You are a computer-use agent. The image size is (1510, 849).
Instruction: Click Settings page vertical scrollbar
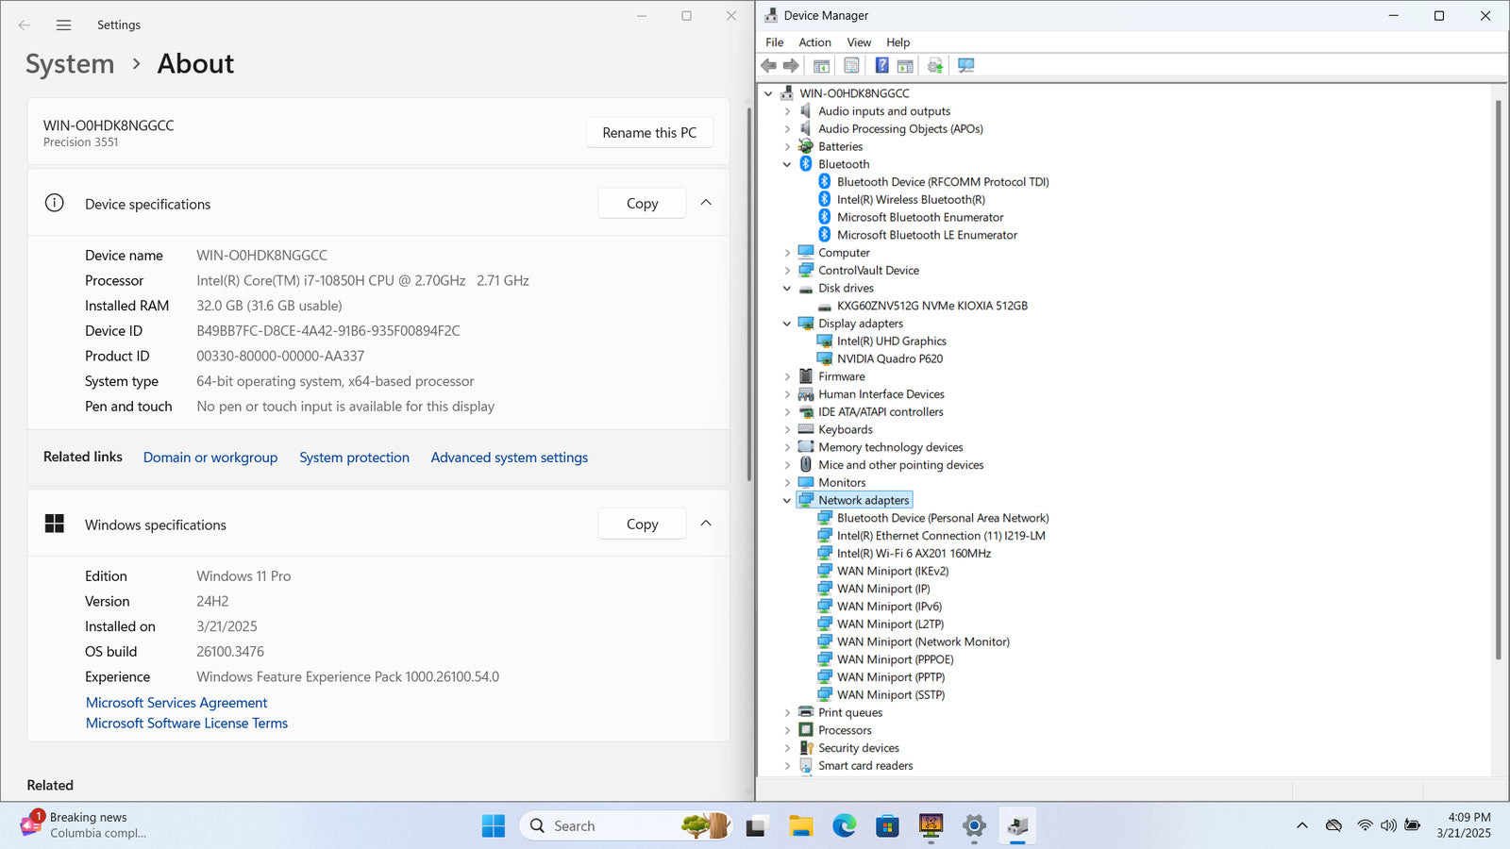[x=749, y=292]
